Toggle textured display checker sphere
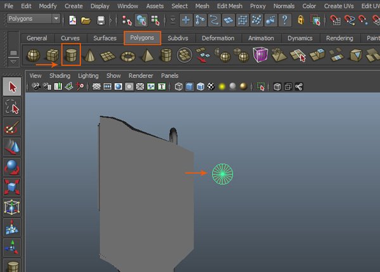The image size is (380, 272). 211,87
